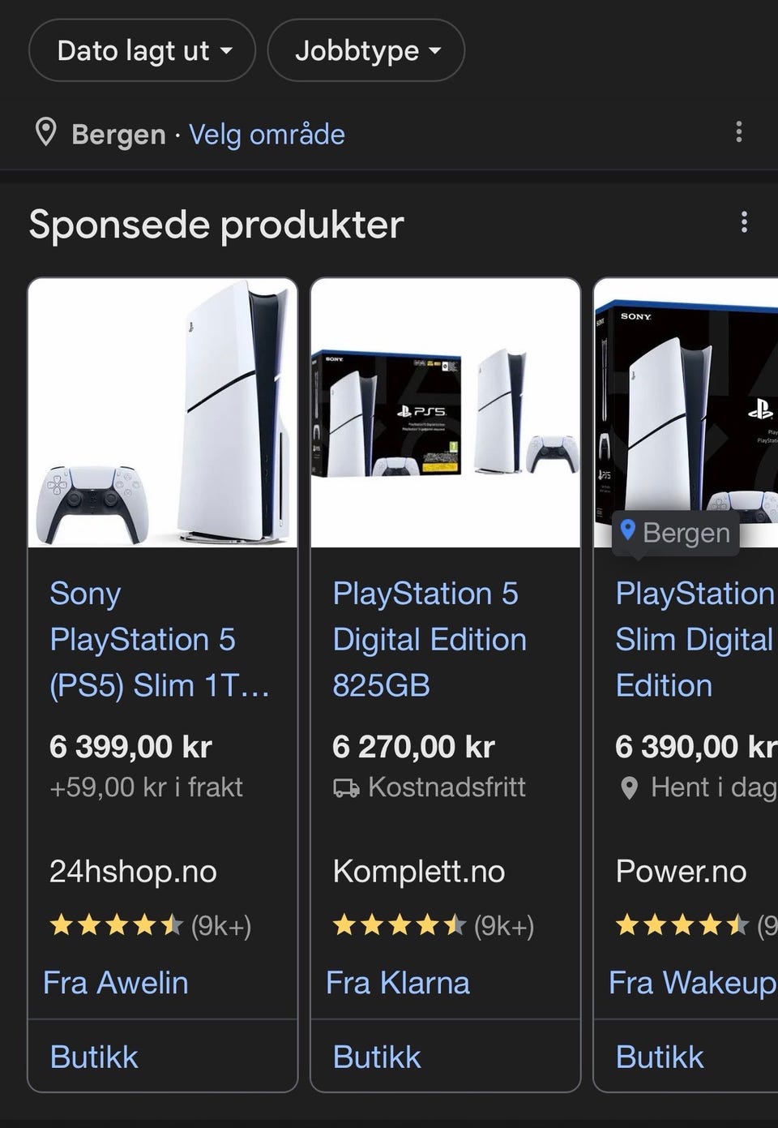The image size is (778, 1128).
Task: Click the Fra Klarna link
Action: tap(398, 982)
